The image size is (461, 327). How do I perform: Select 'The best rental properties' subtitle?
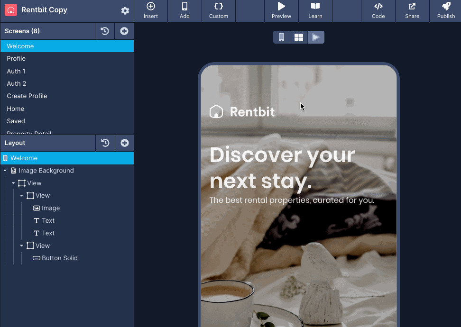[292, 200]
